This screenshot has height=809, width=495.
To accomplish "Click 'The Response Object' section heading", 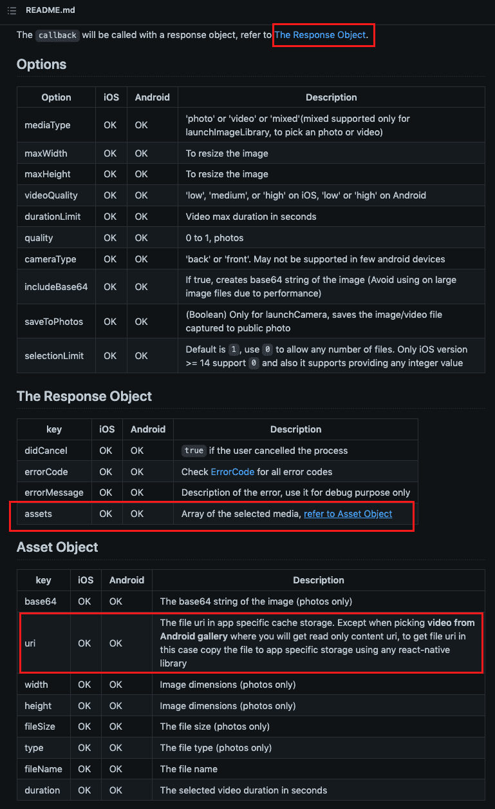I will (x=84, y=396).
